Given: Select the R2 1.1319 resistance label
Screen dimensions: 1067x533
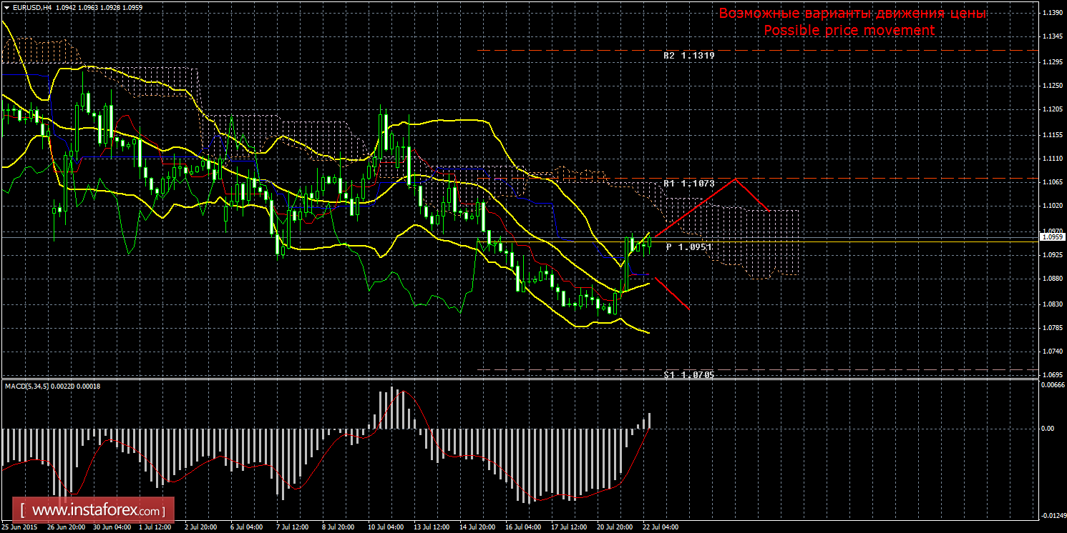Looking at the screenshot, I should 688,56.
